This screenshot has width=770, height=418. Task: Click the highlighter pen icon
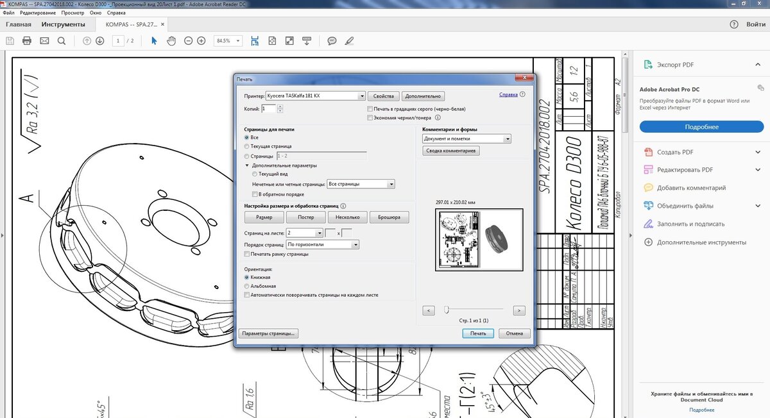[349, 40]
